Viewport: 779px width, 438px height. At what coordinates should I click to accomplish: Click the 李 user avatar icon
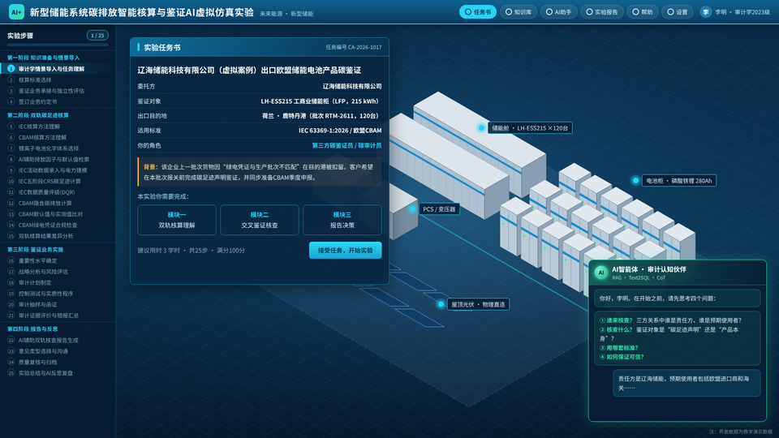click(705, 12)
